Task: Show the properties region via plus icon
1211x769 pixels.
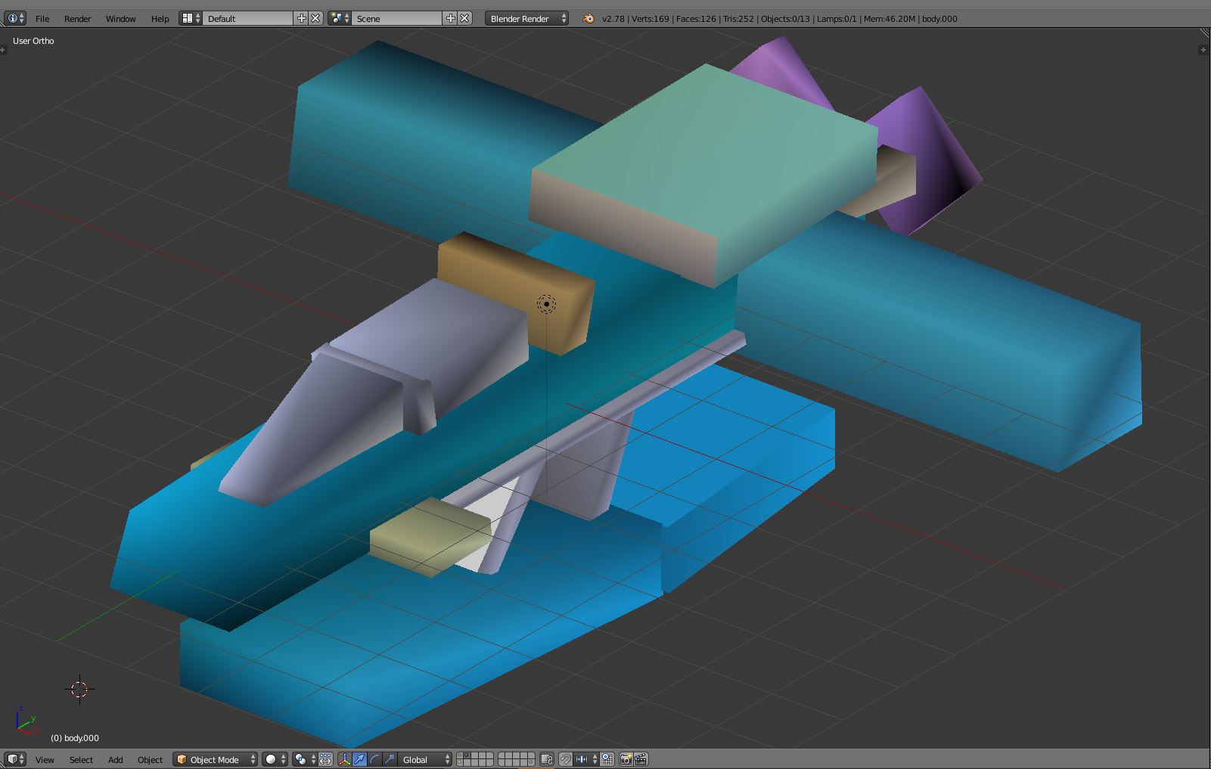Action: (x=1203, y=50)
